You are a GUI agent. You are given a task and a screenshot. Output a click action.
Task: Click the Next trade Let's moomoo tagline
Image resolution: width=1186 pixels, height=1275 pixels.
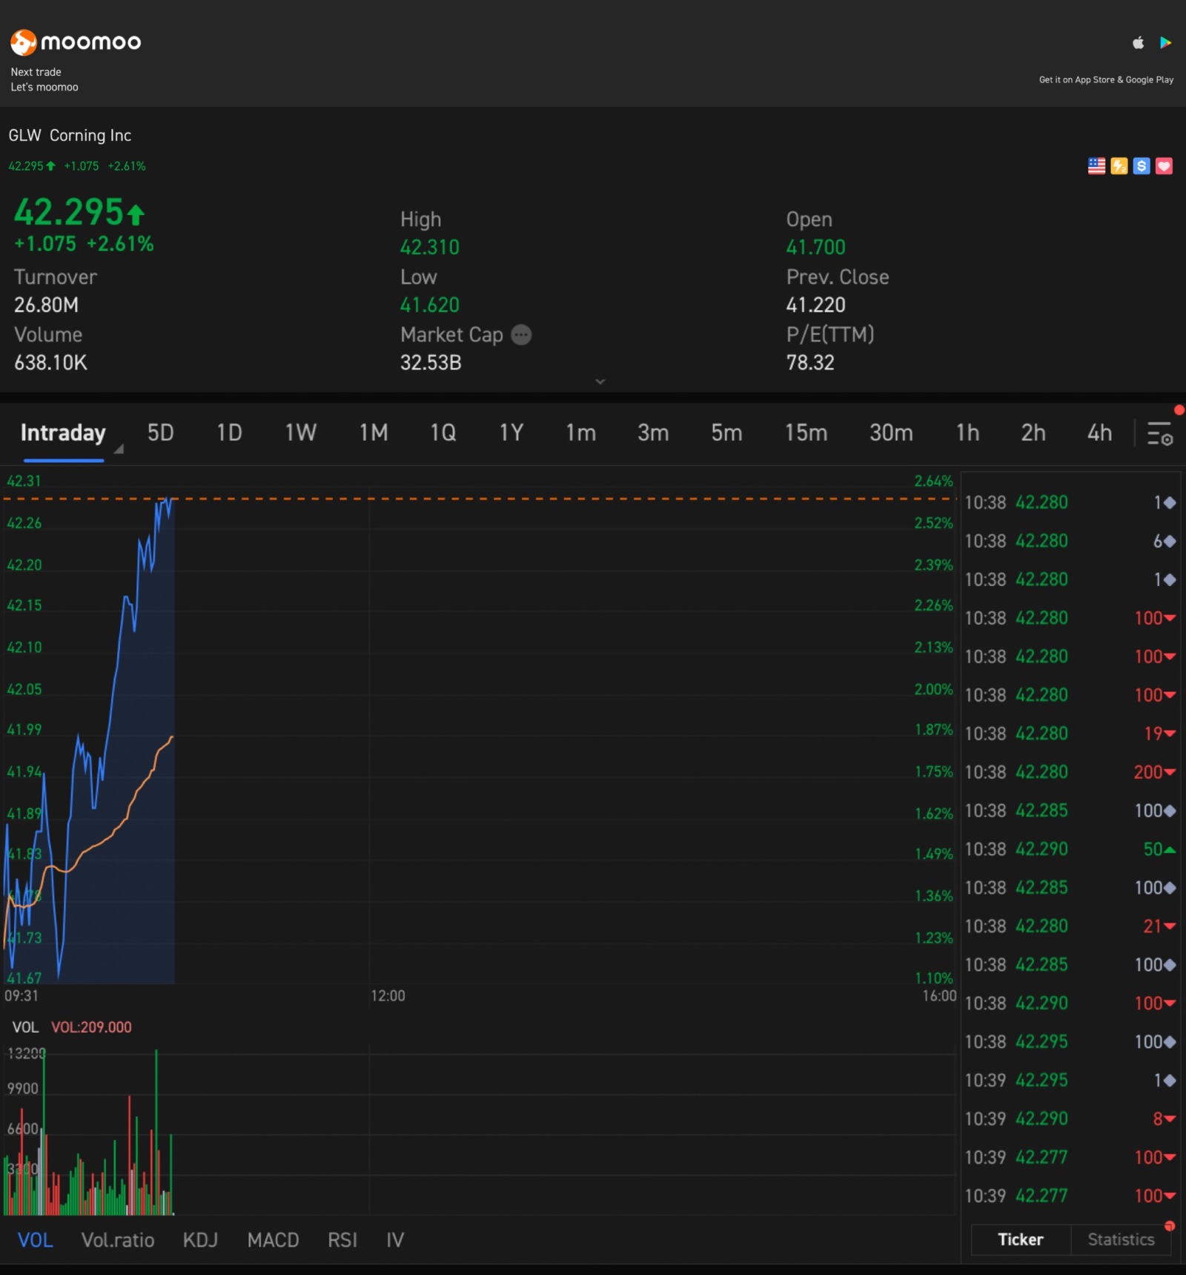(44, 79)
